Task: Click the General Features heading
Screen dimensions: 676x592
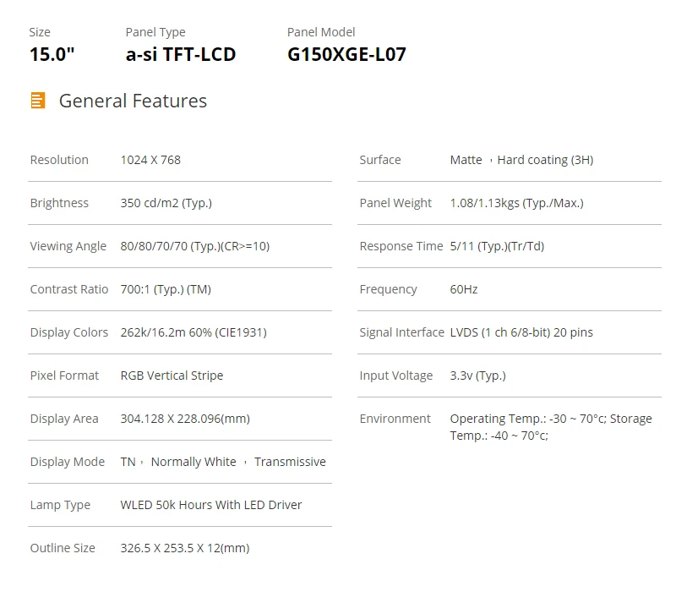Action: click(133, 101)
